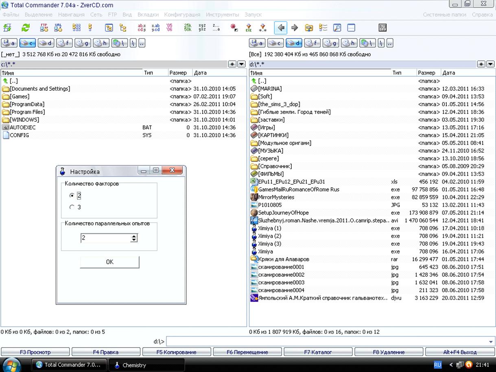496x372 pixels.
Task: Click the URL download toolbar icon
Action: click(x=58, y=28)
